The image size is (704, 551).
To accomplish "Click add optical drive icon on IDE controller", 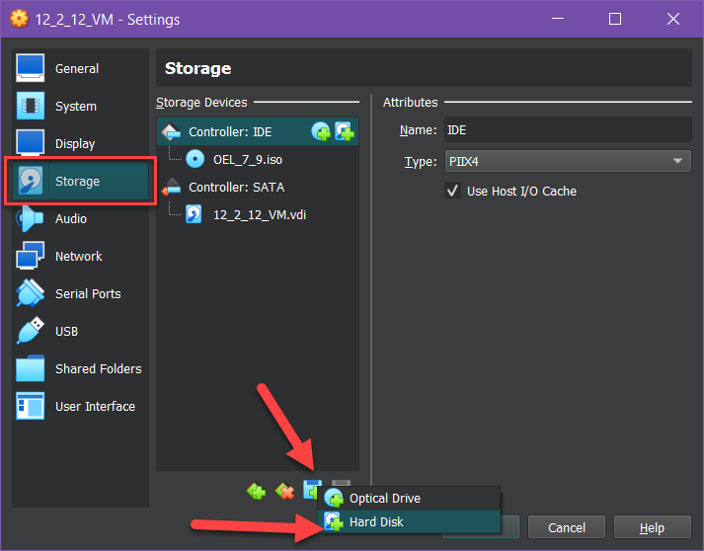I will 321,131.
